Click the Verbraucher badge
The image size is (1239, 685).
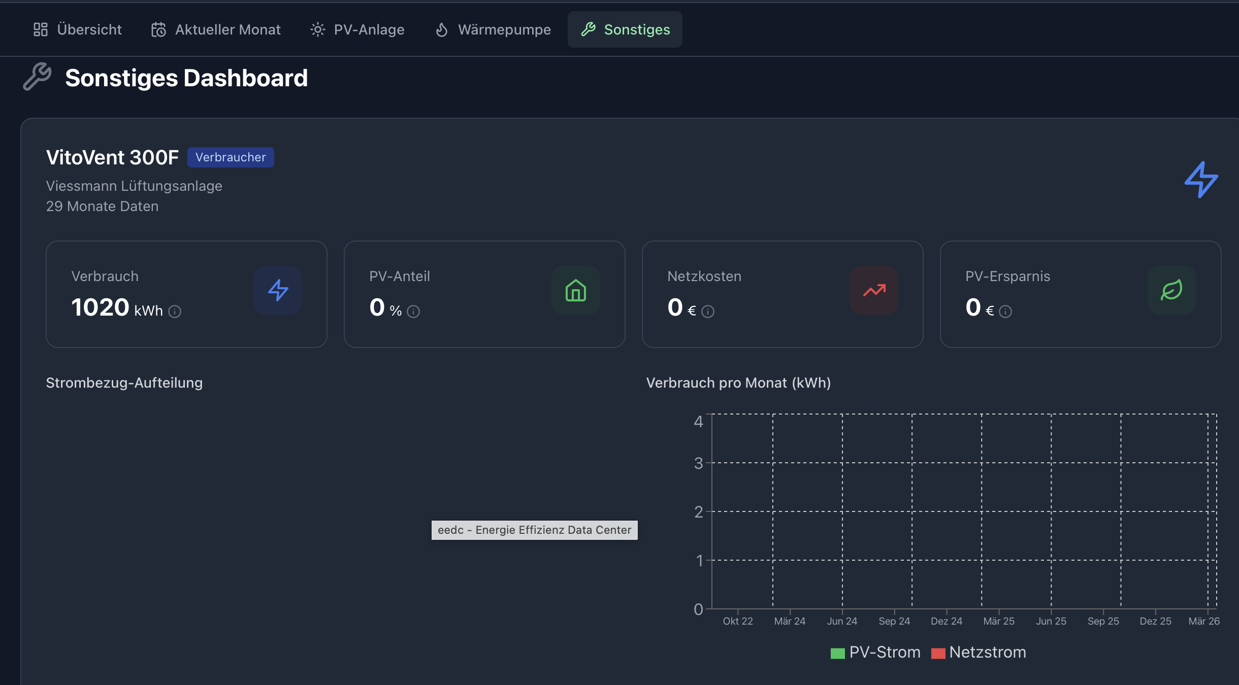click(231, 157)
